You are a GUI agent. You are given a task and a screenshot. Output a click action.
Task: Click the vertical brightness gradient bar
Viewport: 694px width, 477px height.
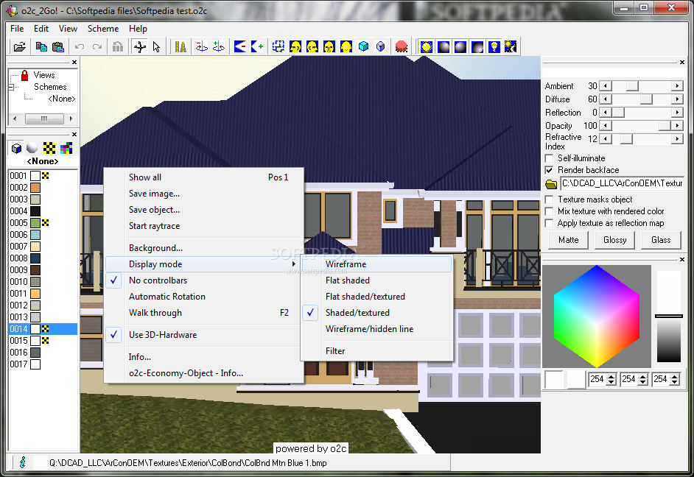669,317
